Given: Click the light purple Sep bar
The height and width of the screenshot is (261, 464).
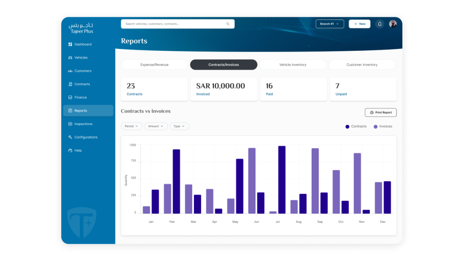Looking at the screenshot, I should click(315, 181).
